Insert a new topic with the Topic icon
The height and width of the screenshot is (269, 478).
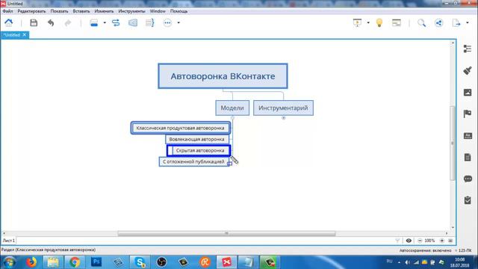click(94, 22)
